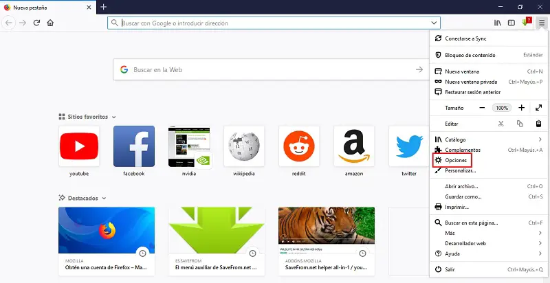This screenshot has width=550, height=283.
Task: Open SaveFrom.net helper all-in-1 card
Action: pos(327,241)
